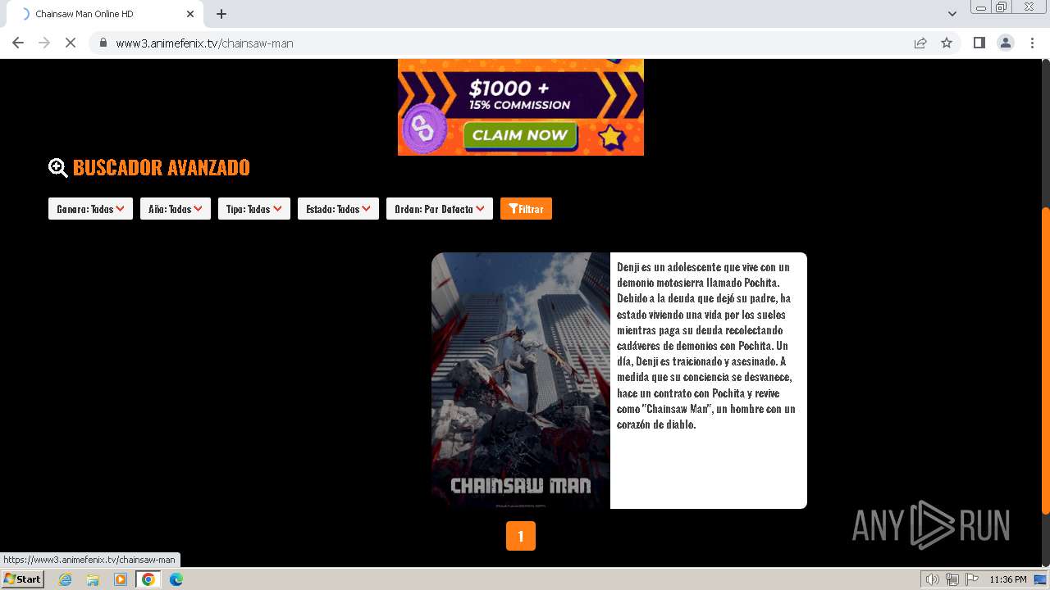The width and height of the screenshot is (1050, 590).
Task: Click the purple coin in the ad banner
Action: tap(424, 129)
